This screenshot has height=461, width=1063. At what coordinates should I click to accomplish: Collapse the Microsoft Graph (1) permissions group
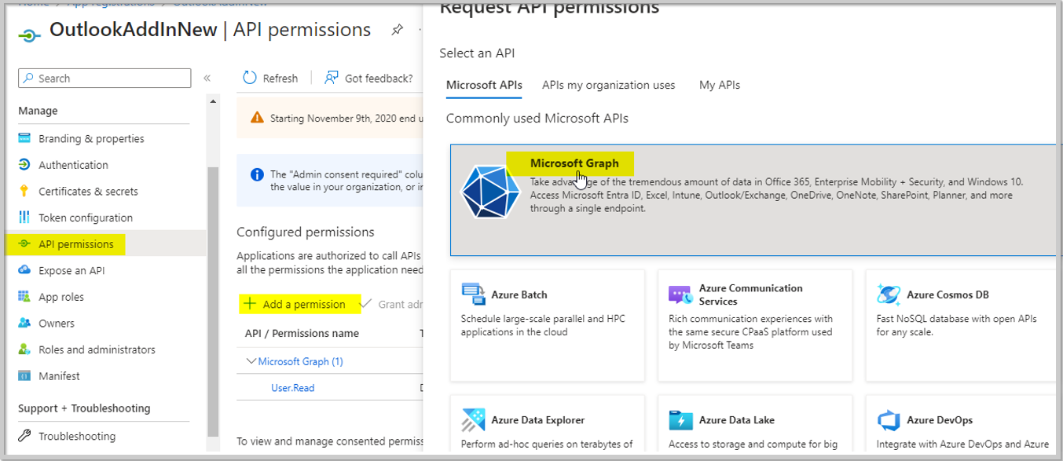tap(251, 361)
